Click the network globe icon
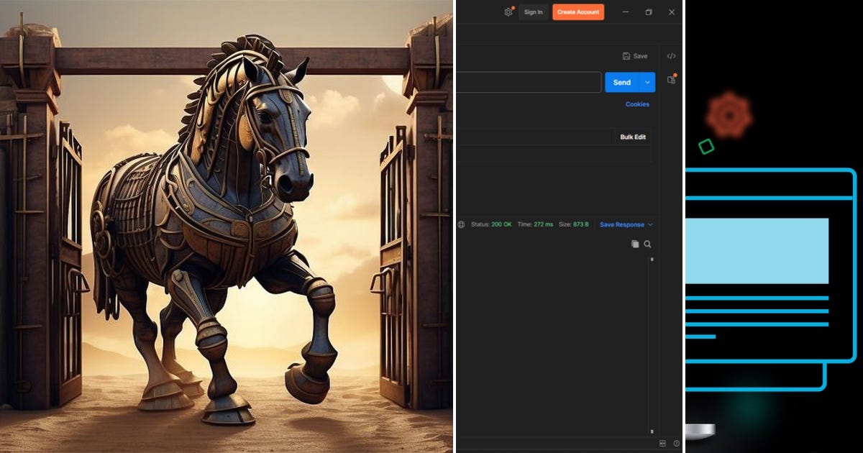 [462, 224]
